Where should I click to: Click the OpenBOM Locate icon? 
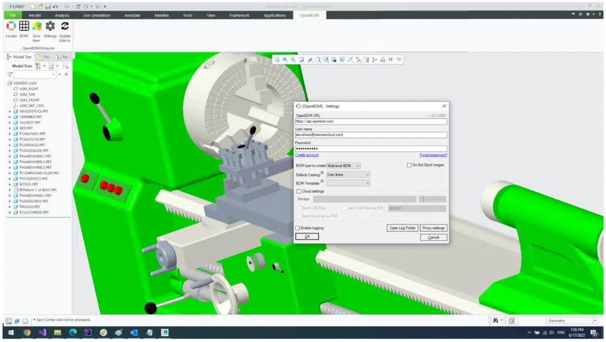11,26
